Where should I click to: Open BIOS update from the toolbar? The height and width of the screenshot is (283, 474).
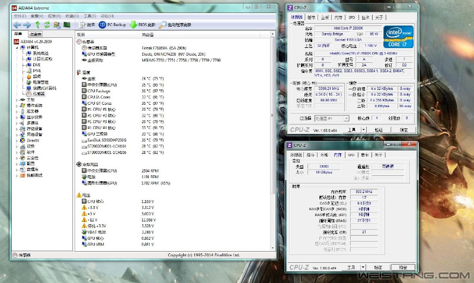(142, 25)
